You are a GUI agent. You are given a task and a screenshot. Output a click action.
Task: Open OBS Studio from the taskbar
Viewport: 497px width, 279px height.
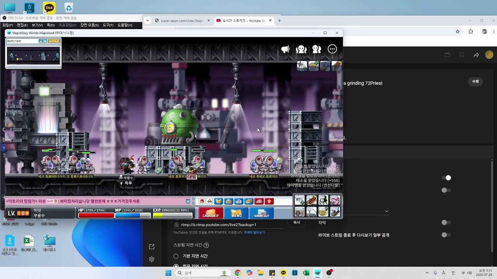(329, 273)
